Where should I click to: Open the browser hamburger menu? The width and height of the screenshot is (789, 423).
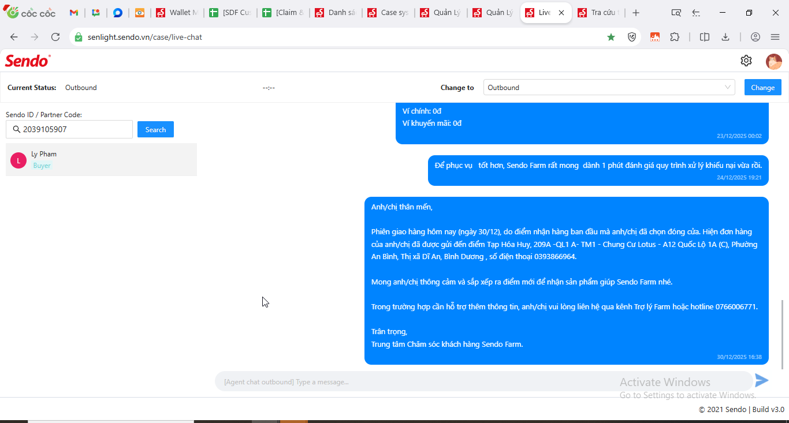pos(775,37)
